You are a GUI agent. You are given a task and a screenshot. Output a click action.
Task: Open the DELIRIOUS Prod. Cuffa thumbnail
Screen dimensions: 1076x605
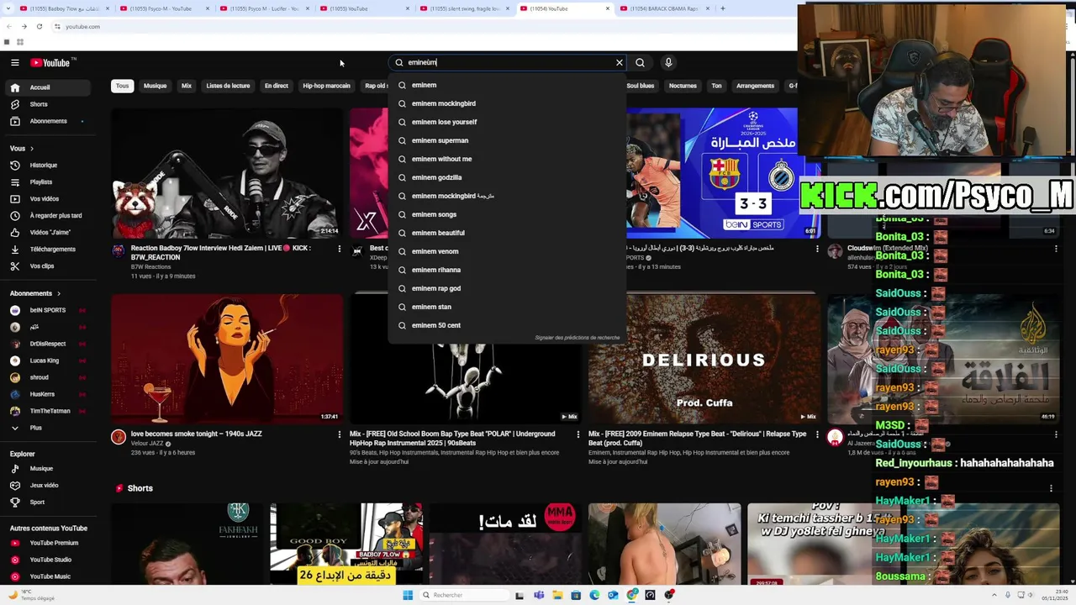pyautogui.click(x=704, y=358)
